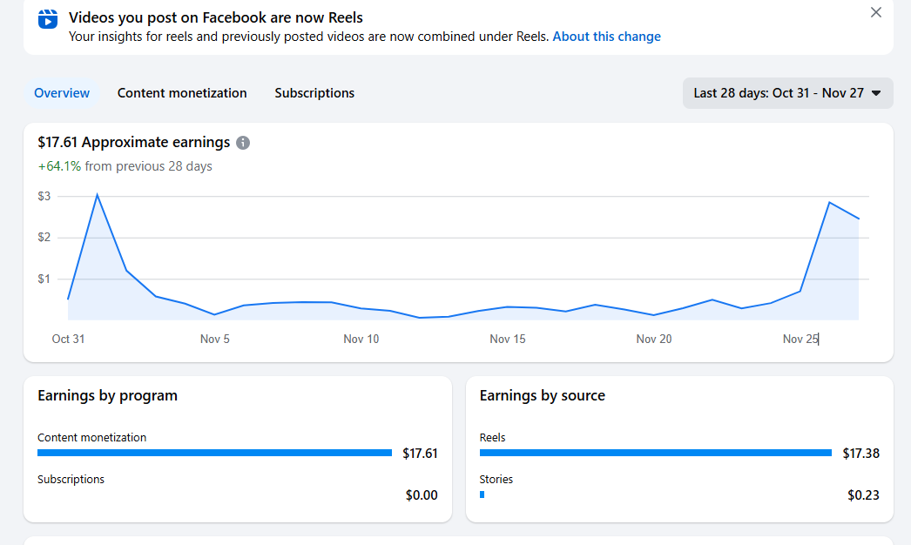Click the +64.1% change percentage
The width and height of the screenshot is (911, 545).
[x=59, y=166]
